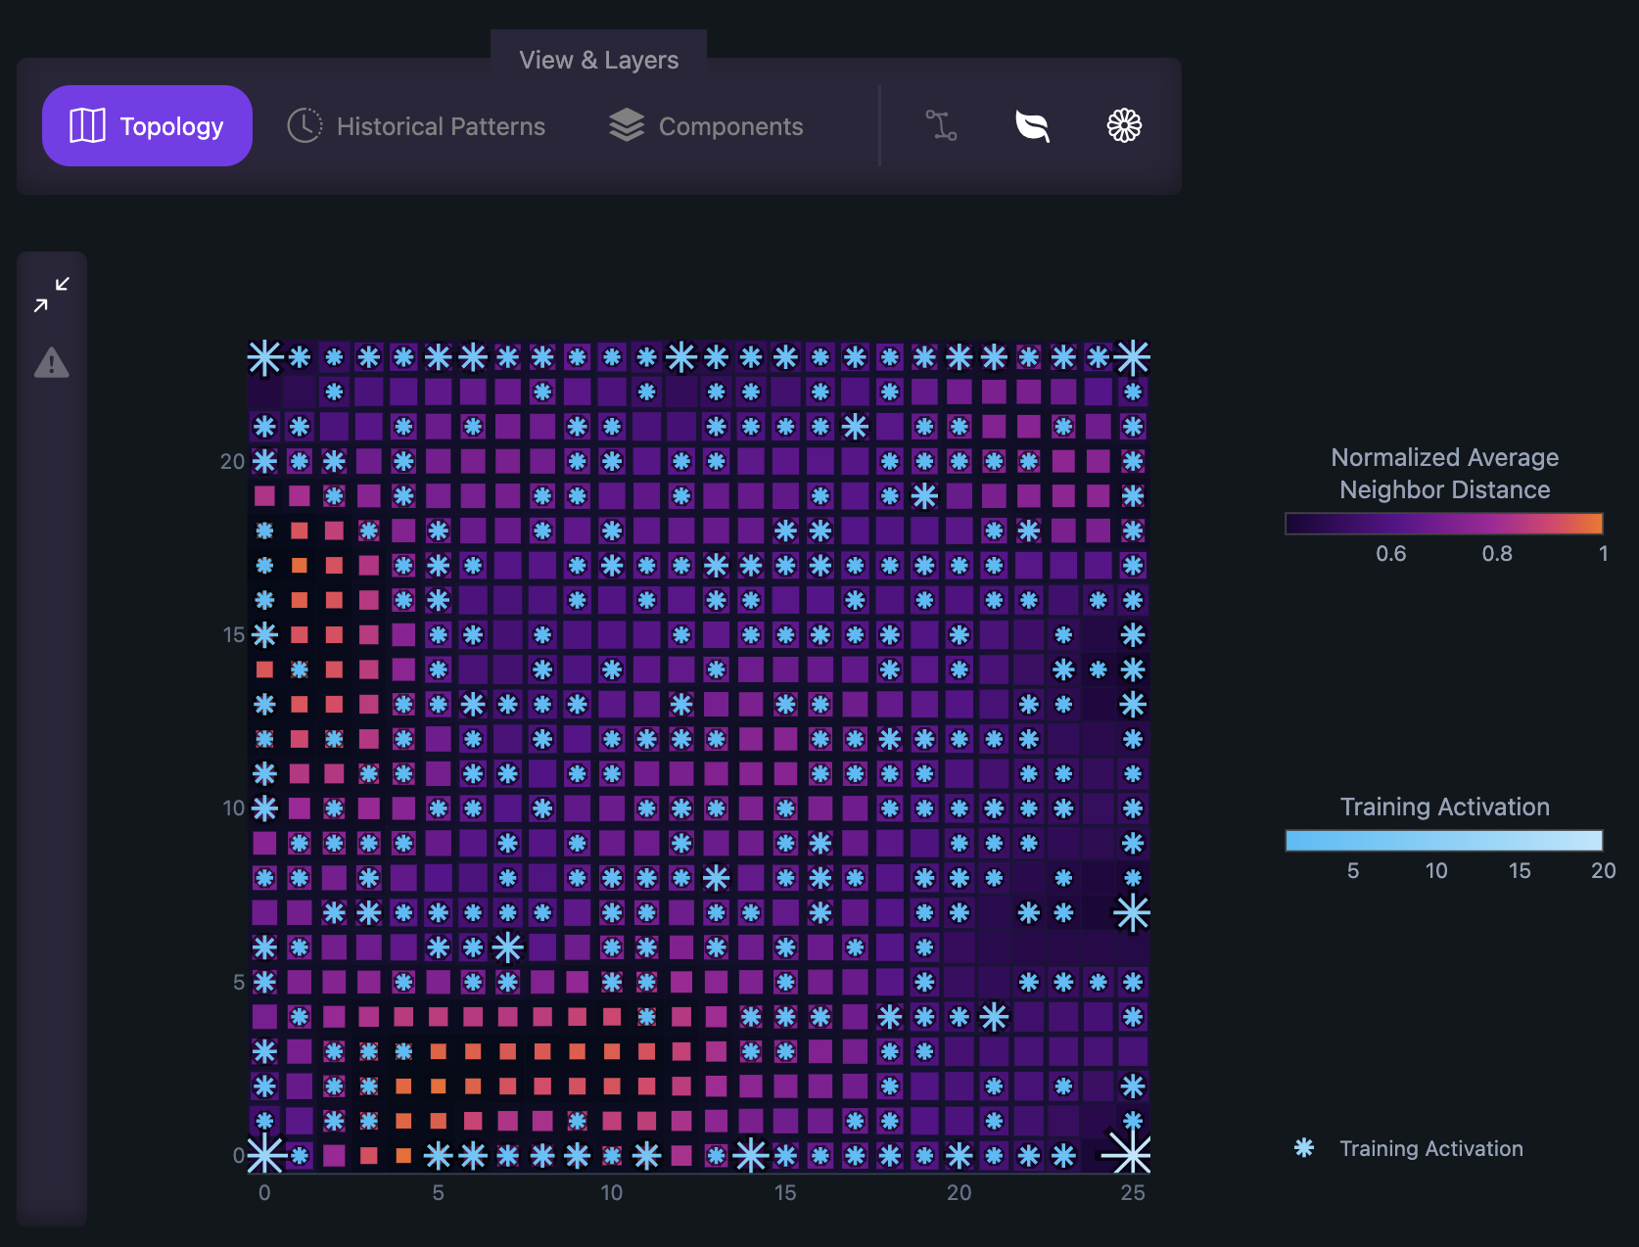Image resolution: width=1639 pixels, height=1247 pixels.
Task: Click the y-axis tick label 20
Action: point(232,461)
